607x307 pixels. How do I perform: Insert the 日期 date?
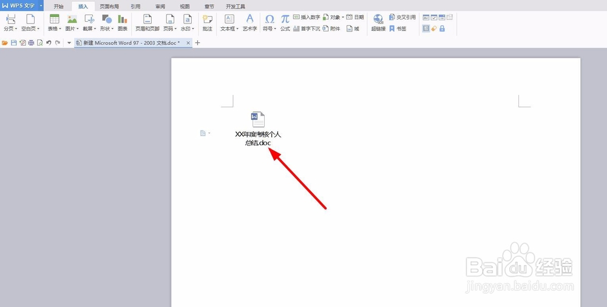coord(355,17)
